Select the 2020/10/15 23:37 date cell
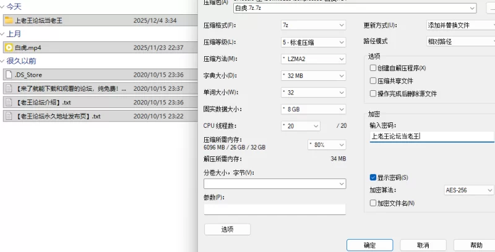 pos(158,89)
